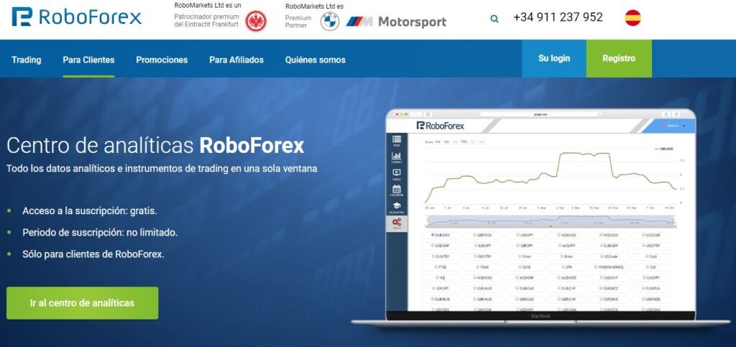Click the text Periodo de suscripción: no limitado.

click(100, 233)
